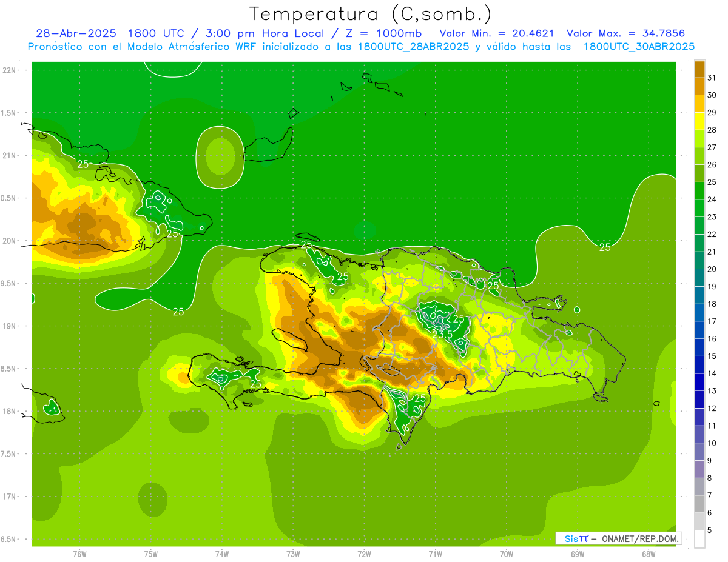The image size is (728, 562).
Task: Click the '11' legend scale label
Action: [712, 426]
